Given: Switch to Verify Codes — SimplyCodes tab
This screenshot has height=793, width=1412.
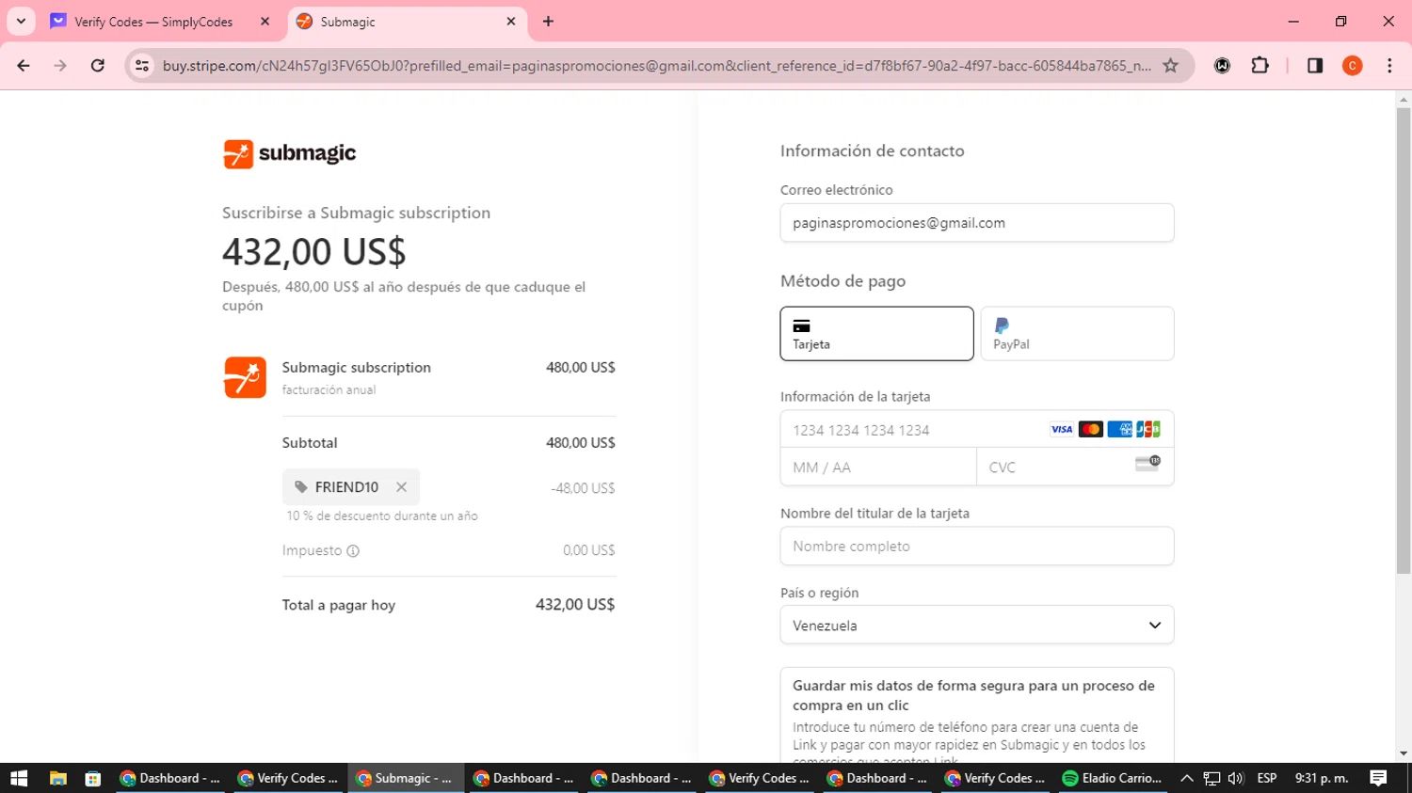Looking at the screenshot, I should [153, 22].
